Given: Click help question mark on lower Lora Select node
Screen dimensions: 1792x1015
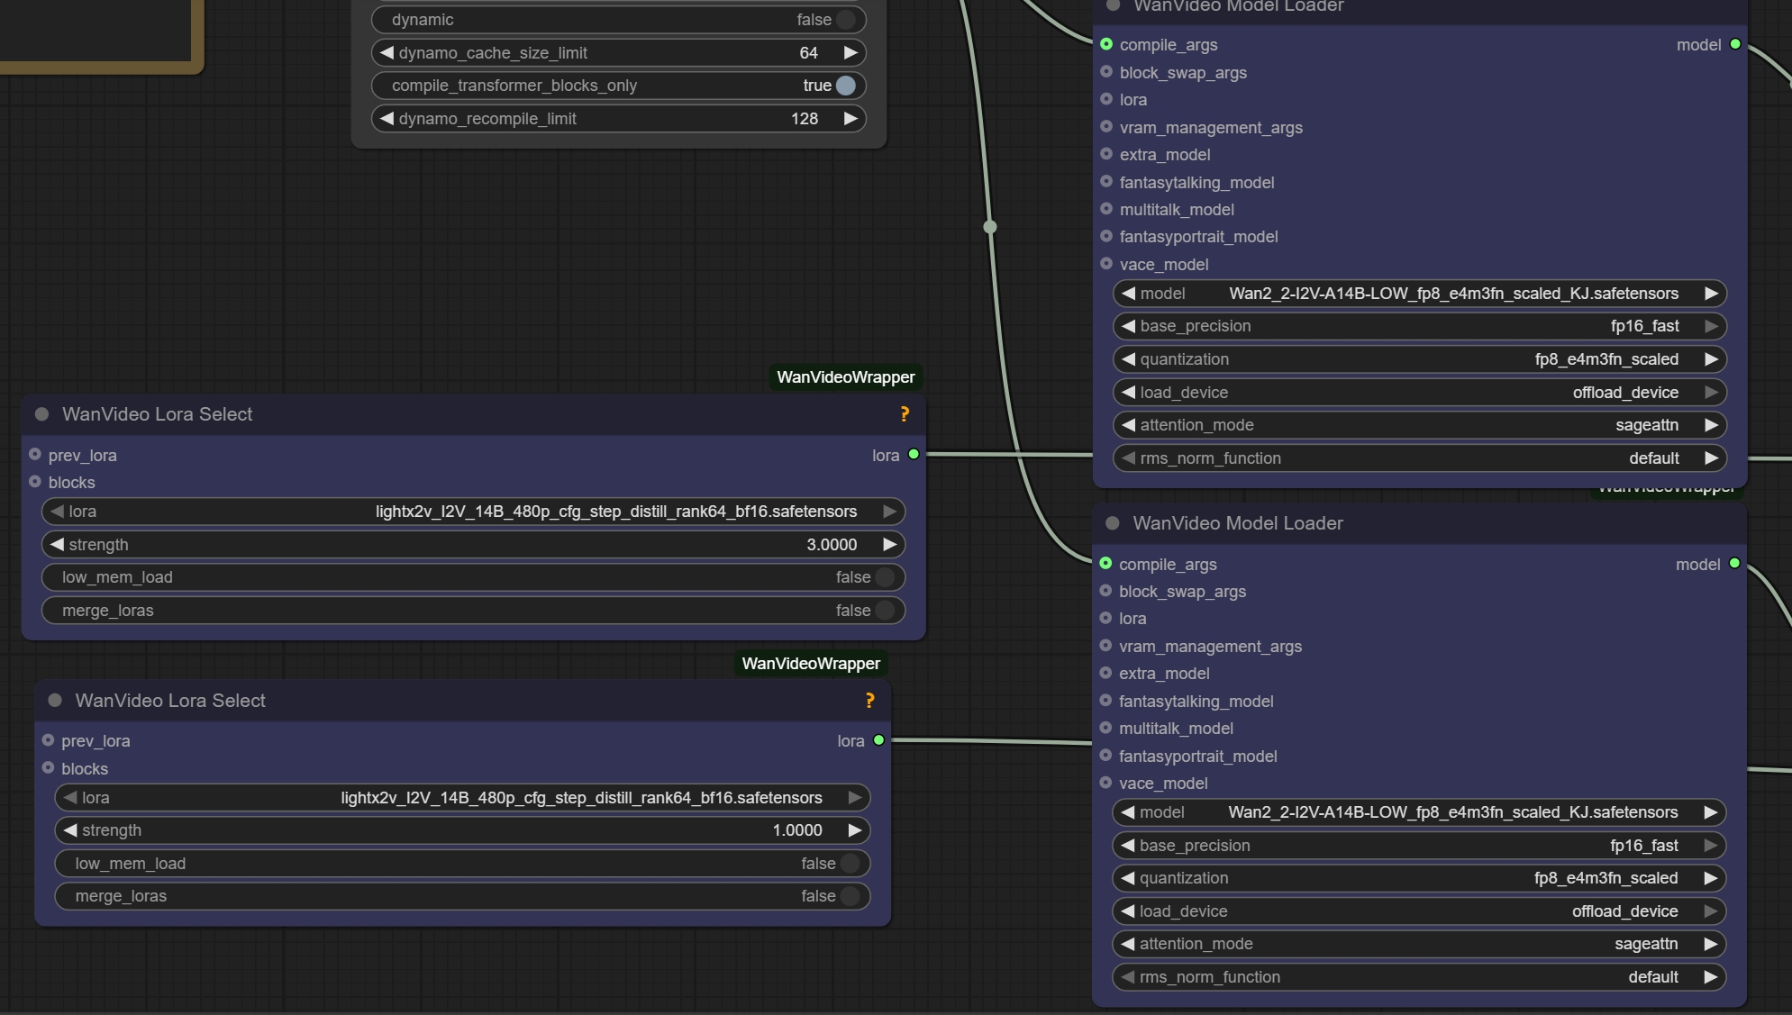Looking at the screenshot, I should click(x=869, y=701).
